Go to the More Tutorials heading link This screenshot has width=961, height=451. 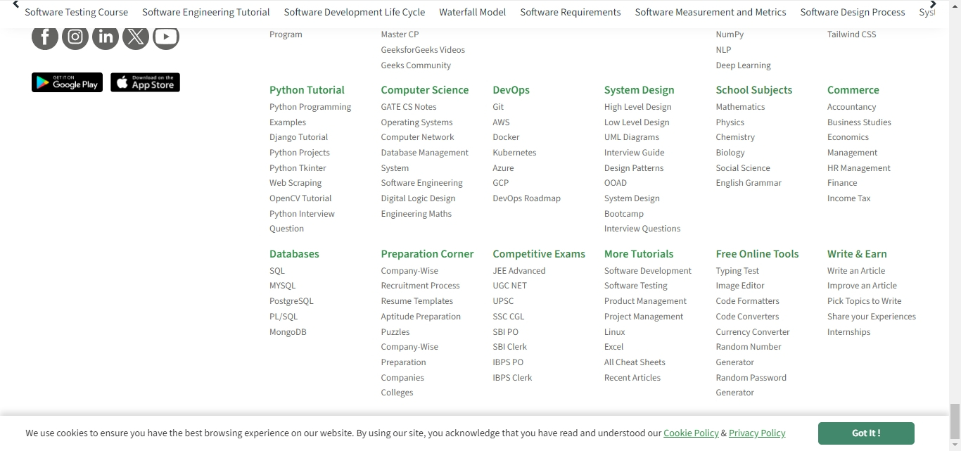tap(639, 254)
